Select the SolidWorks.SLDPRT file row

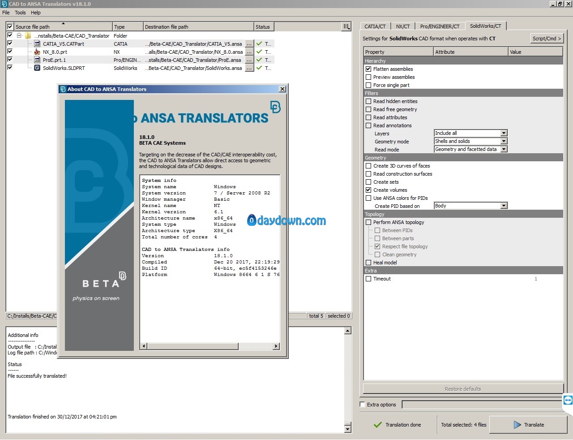pyautogui.click(x=140, y=68)
